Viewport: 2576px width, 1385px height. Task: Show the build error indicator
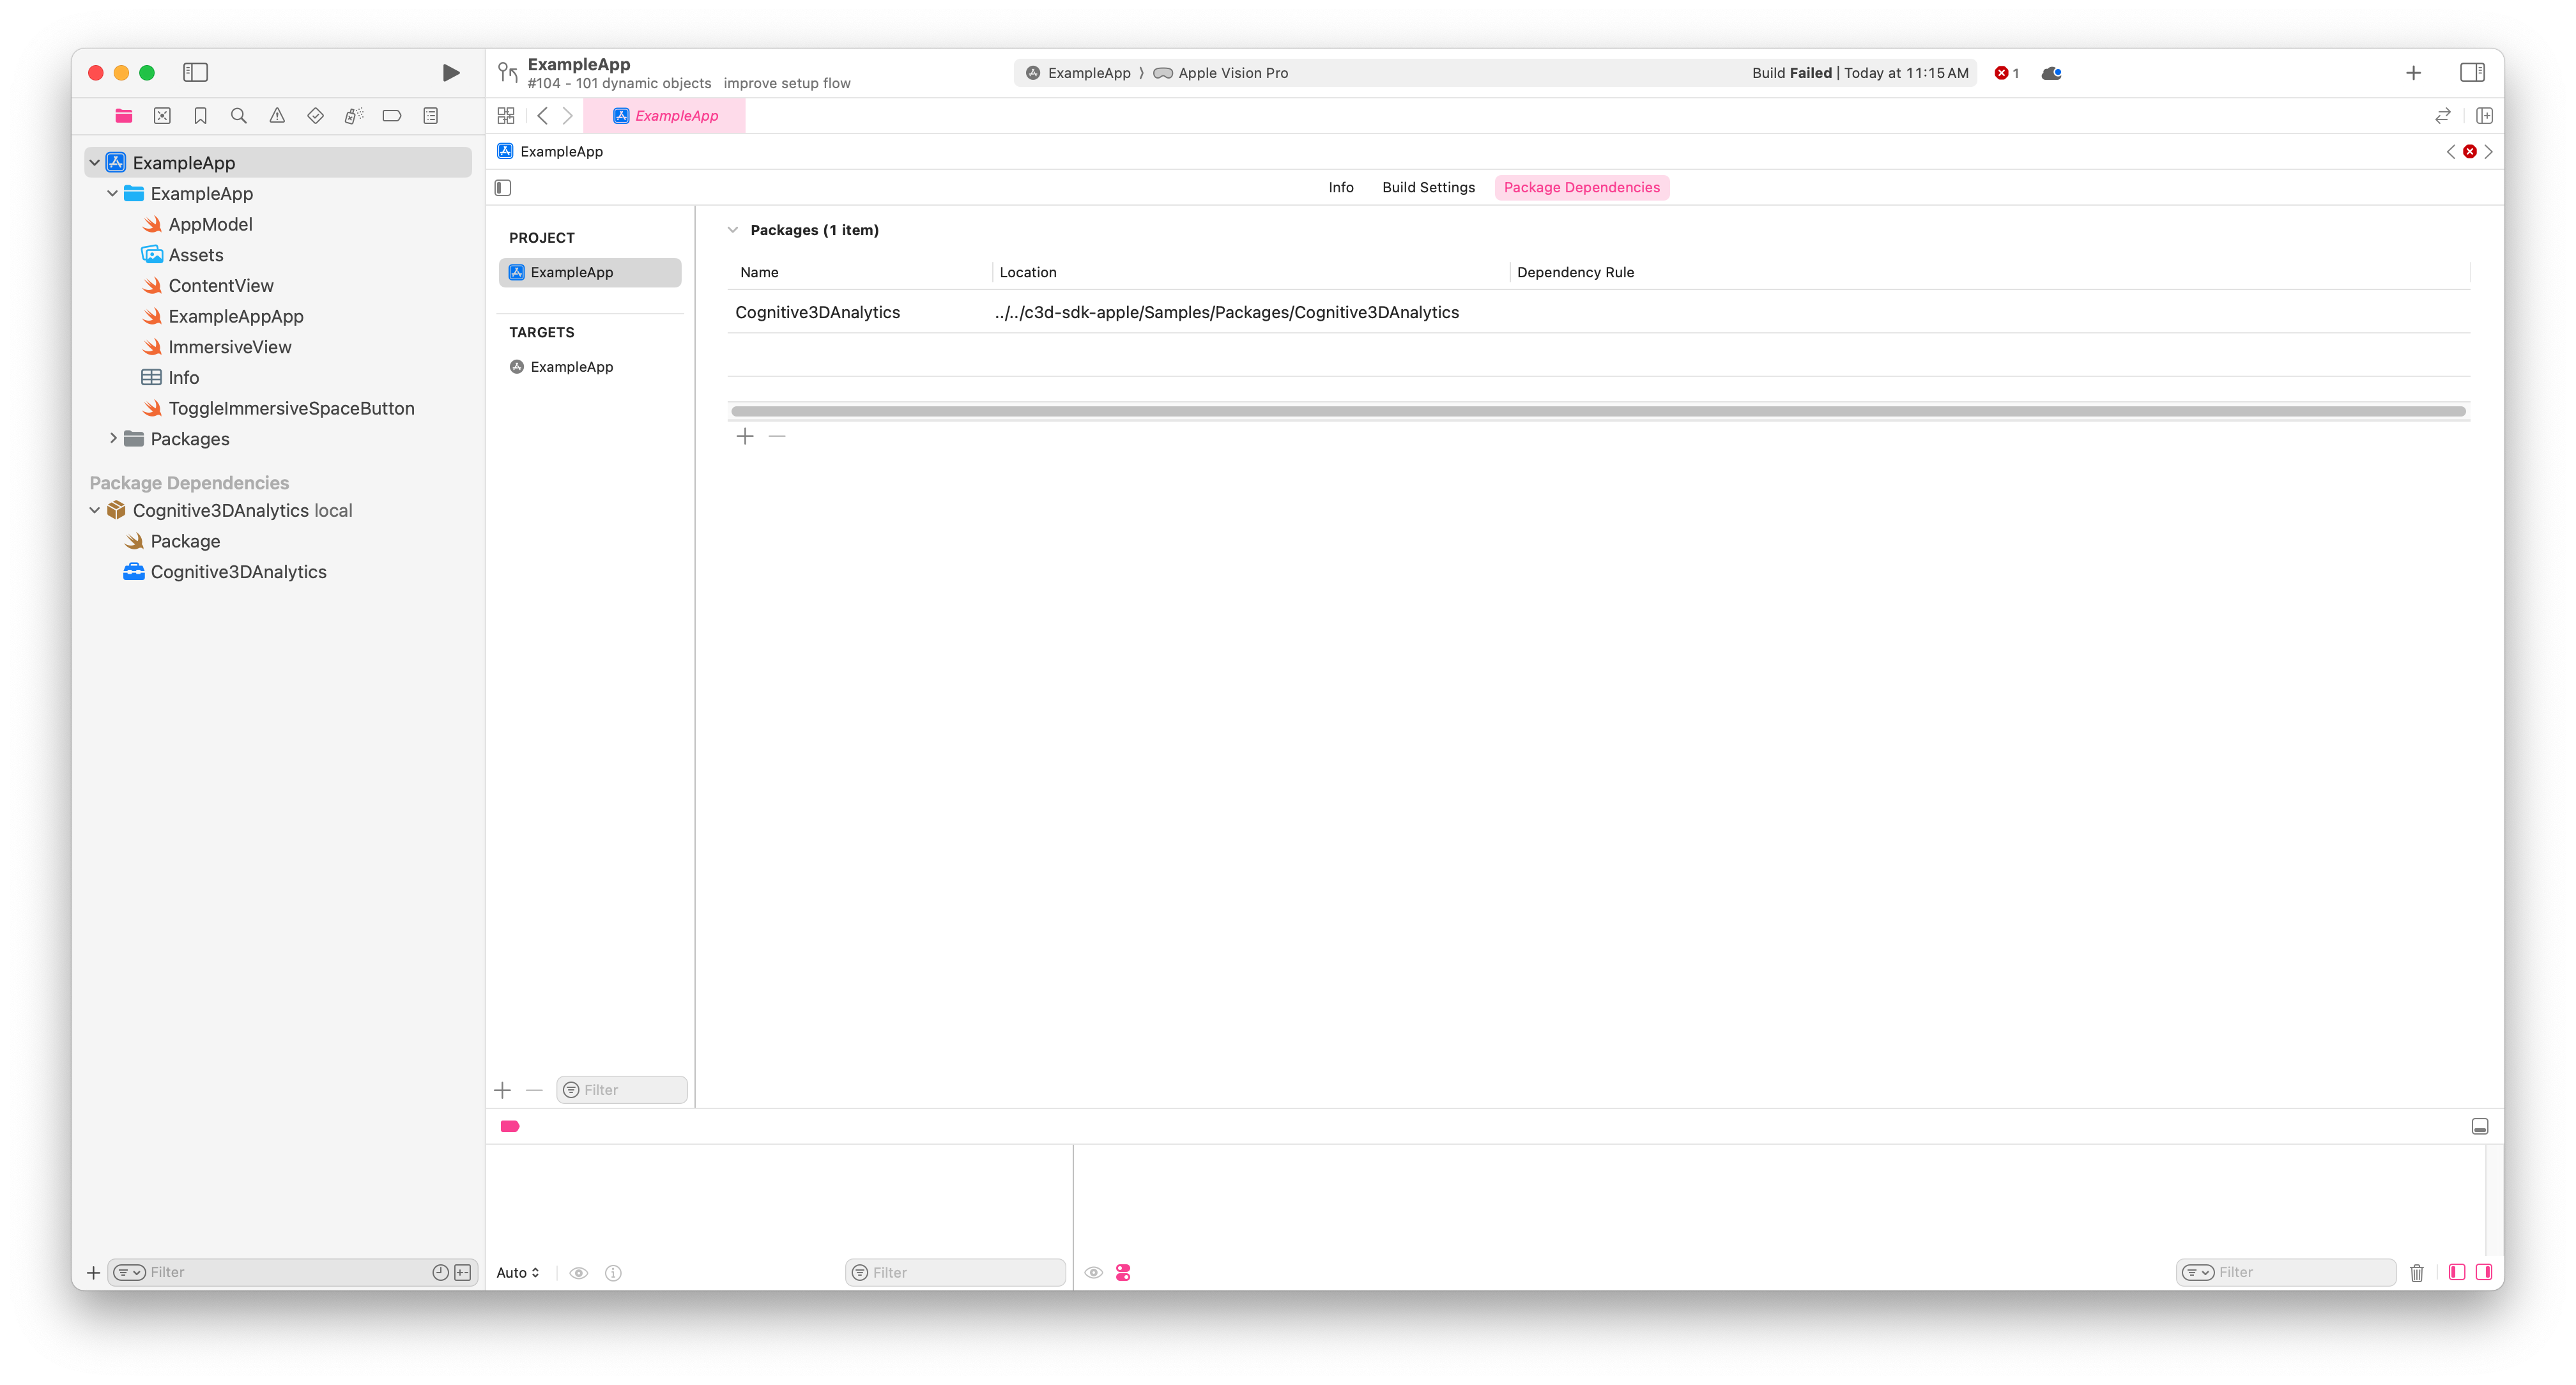(x=2006, y=73)
